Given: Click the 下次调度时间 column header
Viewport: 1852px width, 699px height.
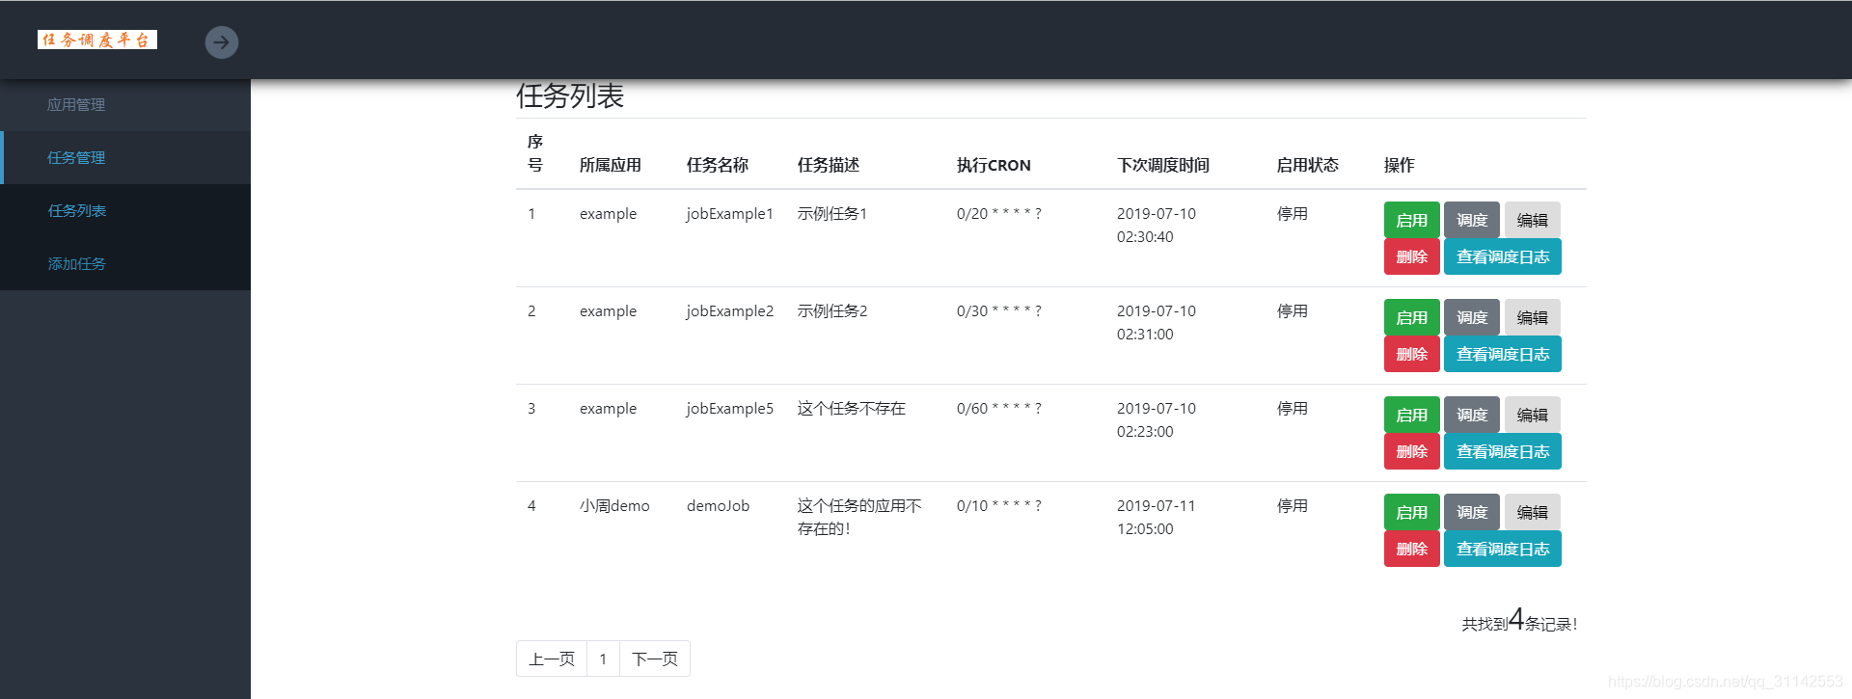Looking at the screenshot, I should click(1163, 165).
